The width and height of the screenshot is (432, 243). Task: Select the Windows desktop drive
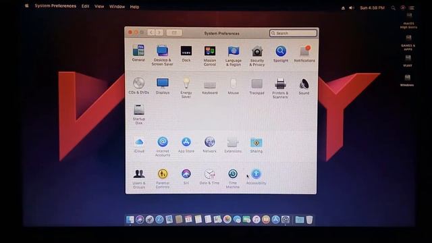(407, 80)
